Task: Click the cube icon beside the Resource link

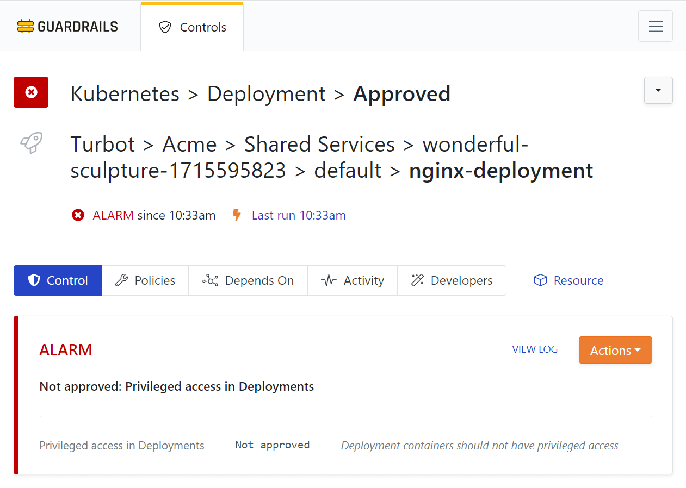Action: (540, 280)
